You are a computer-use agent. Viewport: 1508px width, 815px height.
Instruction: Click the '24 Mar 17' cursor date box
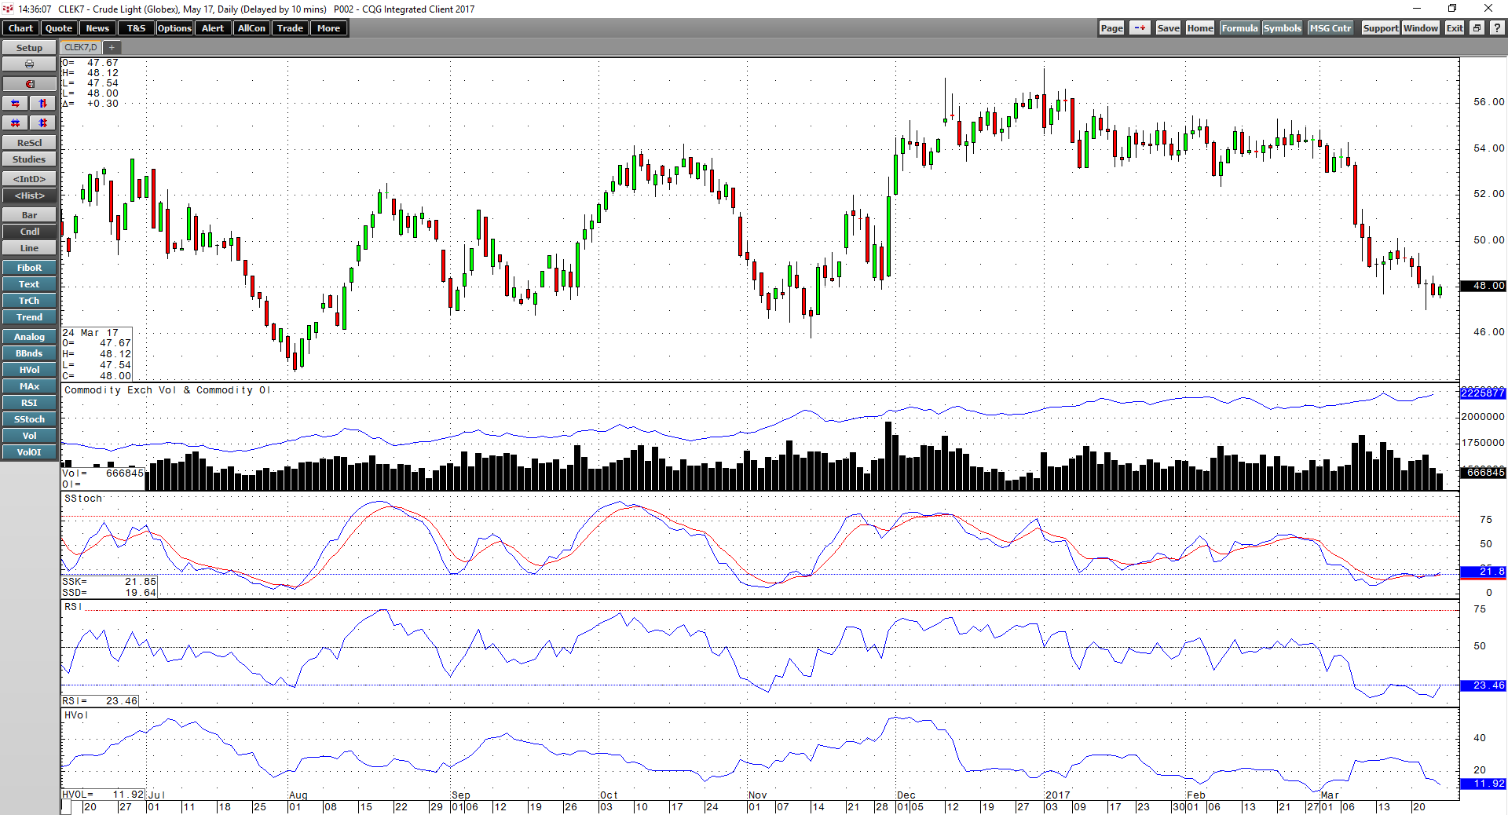point(97,354)
